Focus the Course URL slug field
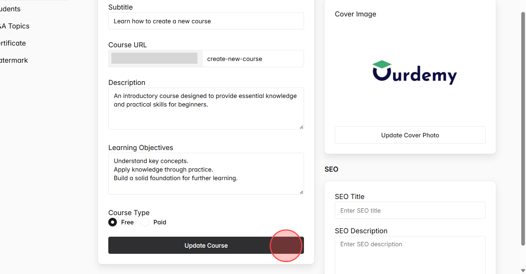This screenshot has width=526, height=274. 252,59
